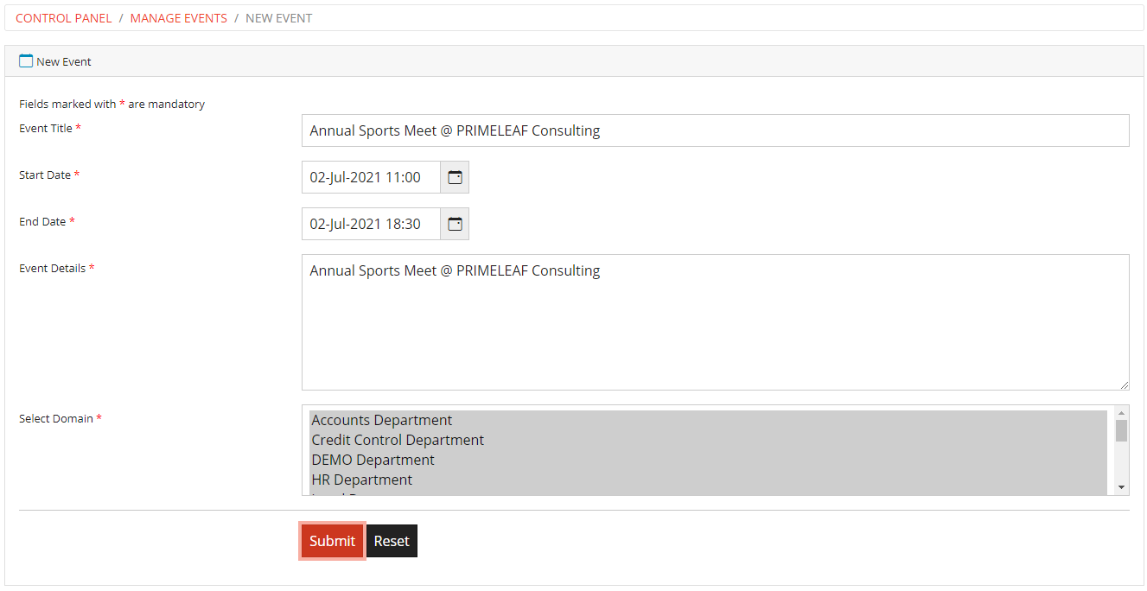
Task: Open the End Date calendar picker
Action: click(455, 224)
